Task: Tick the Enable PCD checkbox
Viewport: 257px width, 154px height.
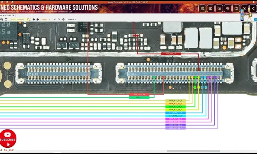Action: [67, 20]
